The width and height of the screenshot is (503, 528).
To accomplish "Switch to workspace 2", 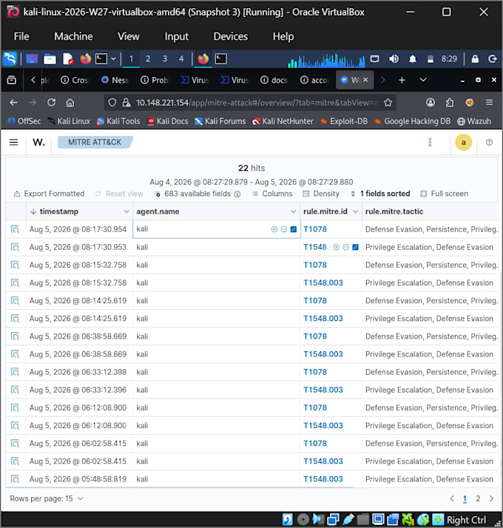I will (147, 59).
